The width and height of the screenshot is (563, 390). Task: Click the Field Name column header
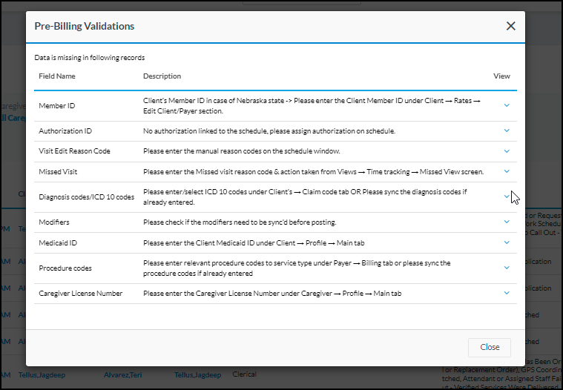(57, 76)
